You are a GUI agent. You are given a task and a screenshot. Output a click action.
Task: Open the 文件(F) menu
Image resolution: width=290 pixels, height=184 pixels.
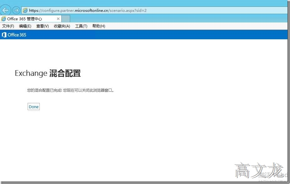pyautogui.click(x=8, y=26)
